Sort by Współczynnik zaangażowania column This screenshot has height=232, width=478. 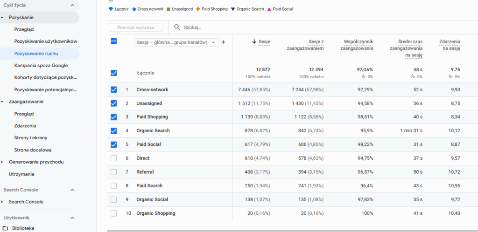pos(357,45)
